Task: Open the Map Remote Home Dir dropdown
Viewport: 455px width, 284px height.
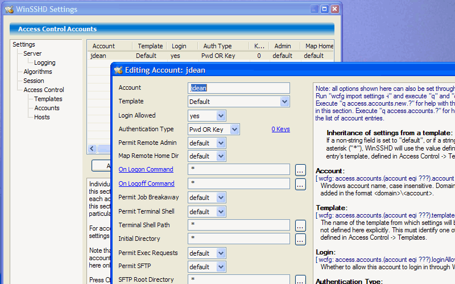Action: [221, 156]
